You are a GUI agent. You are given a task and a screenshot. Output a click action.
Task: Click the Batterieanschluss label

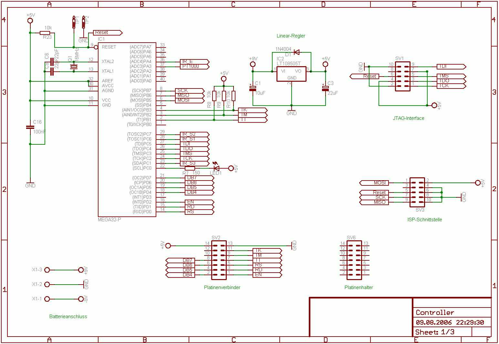[x=68, y=316]
